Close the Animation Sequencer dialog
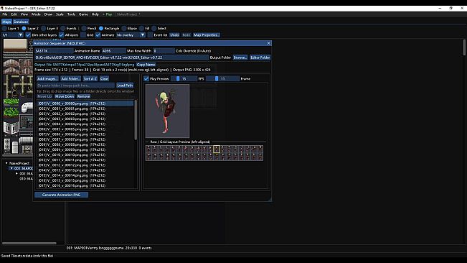Viewport: 467px width, 263px height. point(268,43)
